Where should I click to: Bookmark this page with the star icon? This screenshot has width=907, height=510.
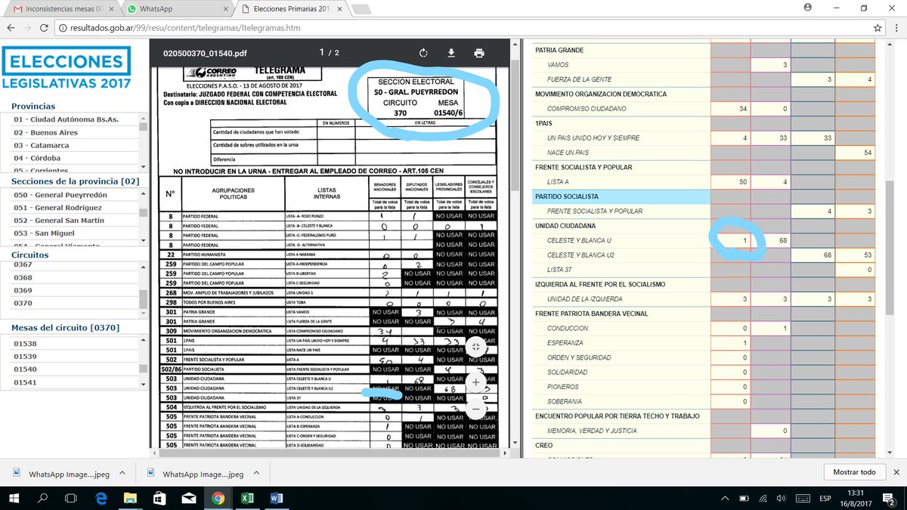(877, 28)
